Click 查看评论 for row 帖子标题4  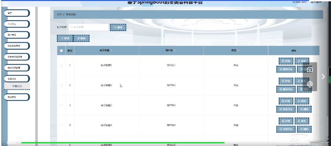pyautogui.click(x=286, y=129)
